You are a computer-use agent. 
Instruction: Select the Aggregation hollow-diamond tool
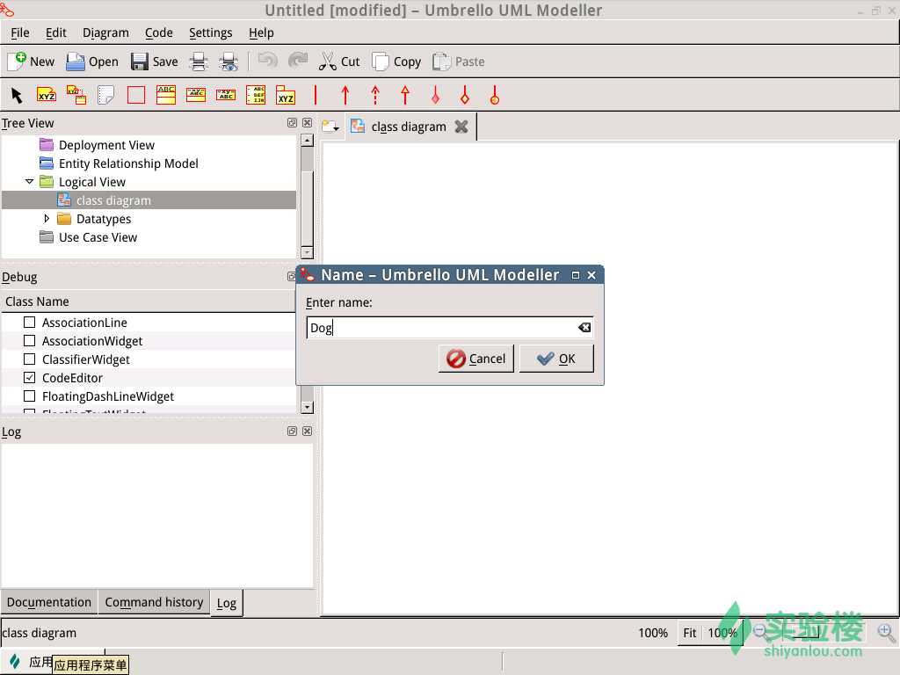coord(465,95)
